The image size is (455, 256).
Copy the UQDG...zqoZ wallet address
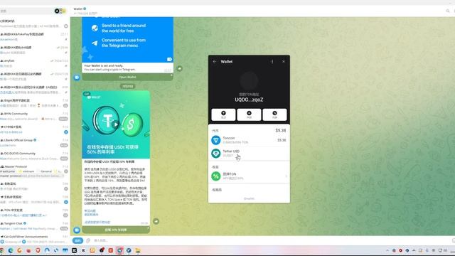pyautogui.click(x=249, y=100)
